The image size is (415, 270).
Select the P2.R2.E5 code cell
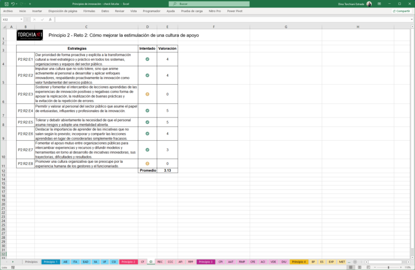tap(25, 122)
